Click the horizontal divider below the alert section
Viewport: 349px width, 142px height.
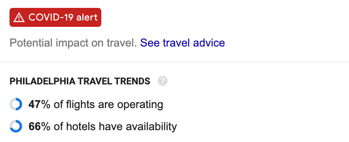[174, 62]
